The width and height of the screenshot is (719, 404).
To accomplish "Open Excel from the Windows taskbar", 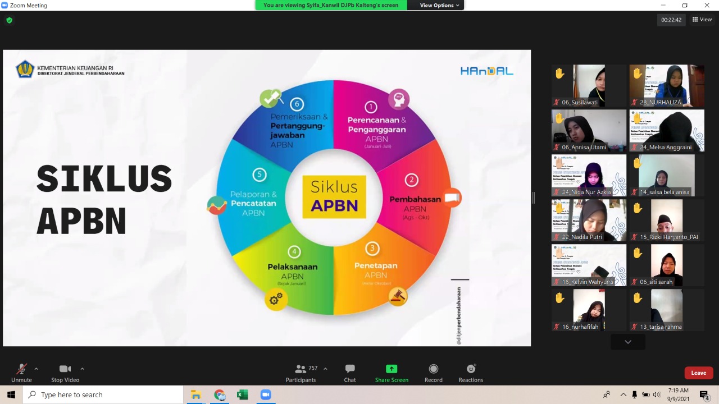I will tap(242, 395).
